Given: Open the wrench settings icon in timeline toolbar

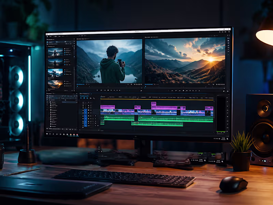Looking at the screenshot, I should point(94,98).
